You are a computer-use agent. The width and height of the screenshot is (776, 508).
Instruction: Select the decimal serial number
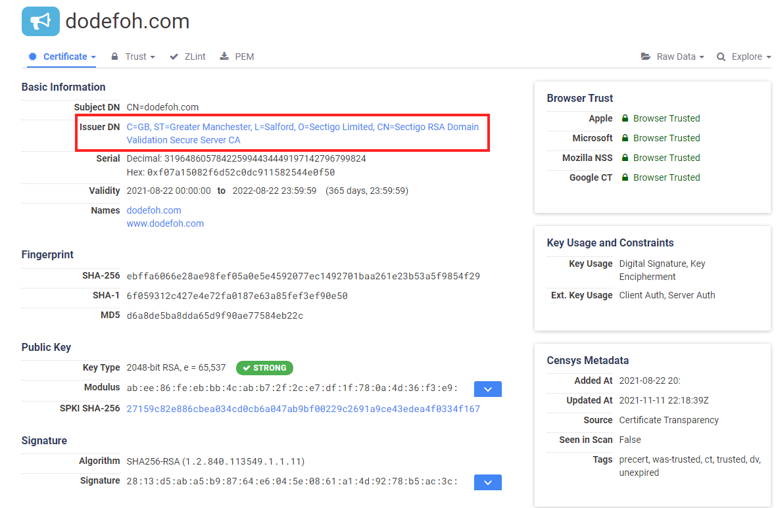[x=265, y=159]
